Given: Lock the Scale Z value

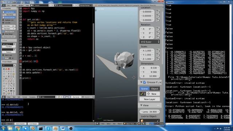Looking at the screenshot, I should point(158,59).
